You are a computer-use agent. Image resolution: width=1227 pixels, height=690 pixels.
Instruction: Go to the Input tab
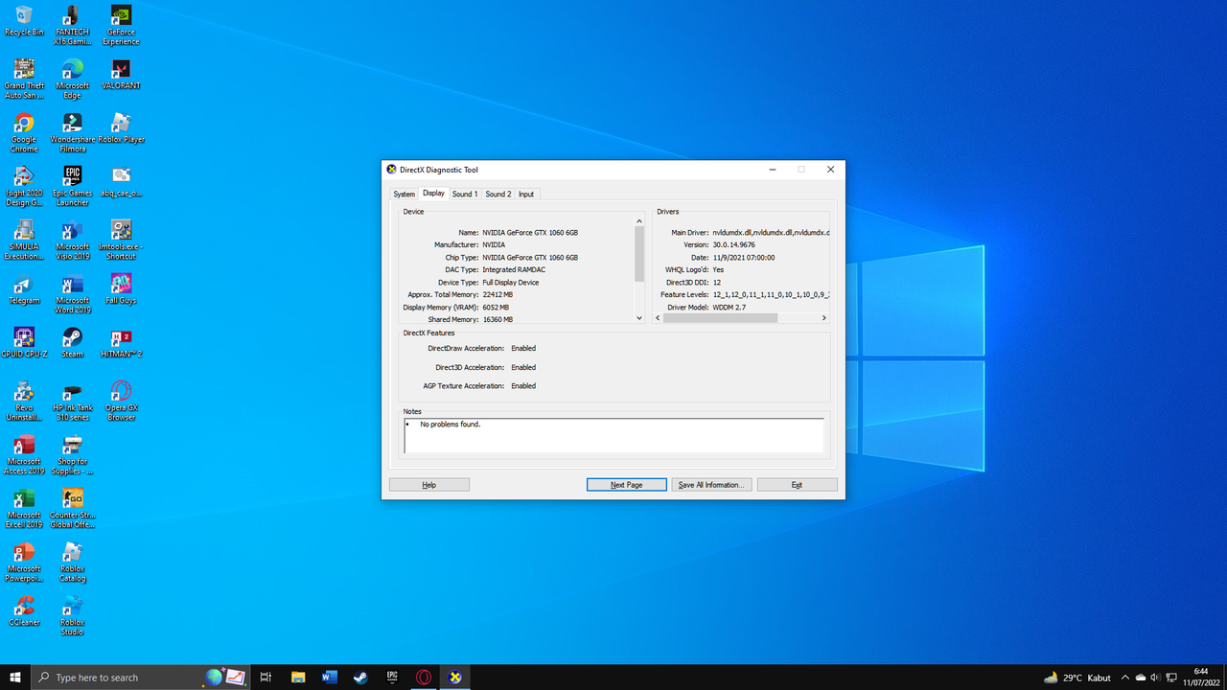coord(526,194)
